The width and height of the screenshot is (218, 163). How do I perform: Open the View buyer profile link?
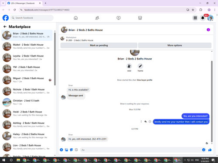point(144,80)
